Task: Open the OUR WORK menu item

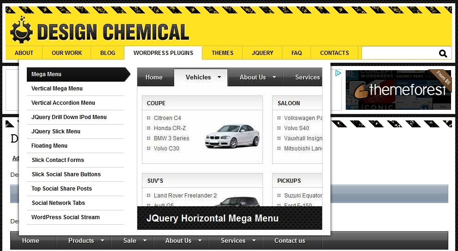Action: click(67, 53)
